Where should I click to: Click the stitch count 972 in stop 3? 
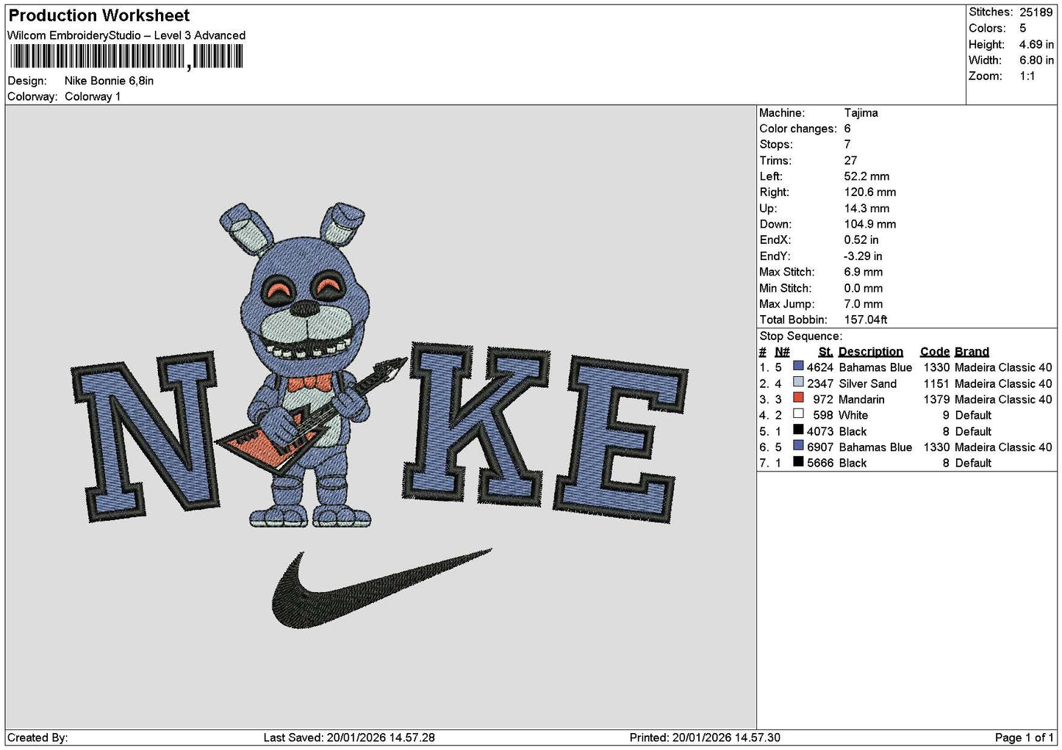[823, 399]
